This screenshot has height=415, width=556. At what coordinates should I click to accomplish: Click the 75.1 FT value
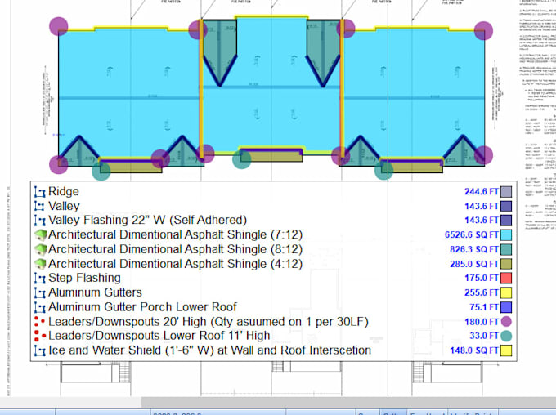(x=484, y=307)
